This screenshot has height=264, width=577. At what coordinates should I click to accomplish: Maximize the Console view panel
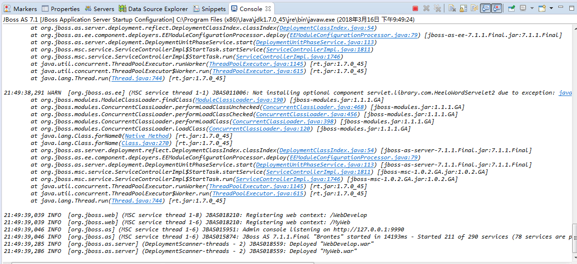pyautogui.click(x=571, y=8)
